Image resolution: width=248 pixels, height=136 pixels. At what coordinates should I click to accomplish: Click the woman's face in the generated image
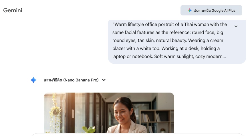pos(122,113)
